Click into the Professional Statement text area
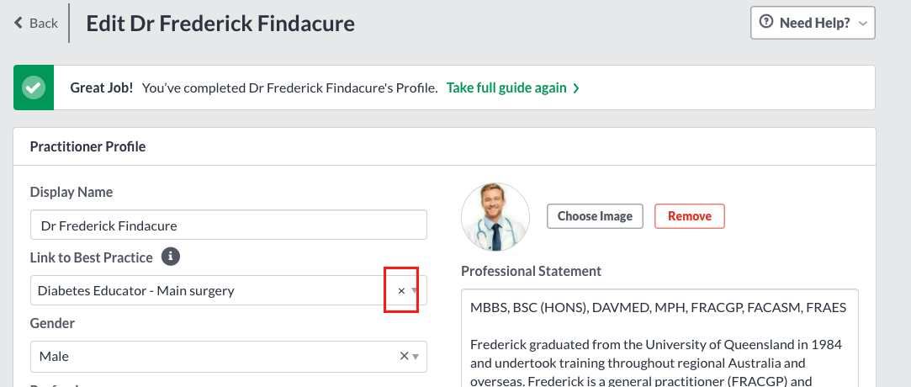The height and width of the screenshot is (387, 911). (x=660, y=337)
